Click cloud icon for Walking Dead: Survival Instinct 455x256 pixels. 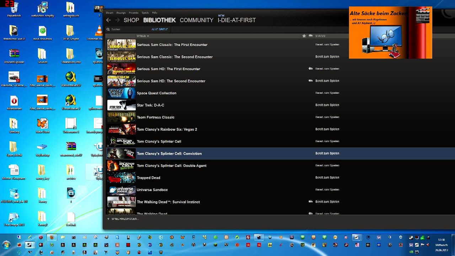click(x=311, y=202)
